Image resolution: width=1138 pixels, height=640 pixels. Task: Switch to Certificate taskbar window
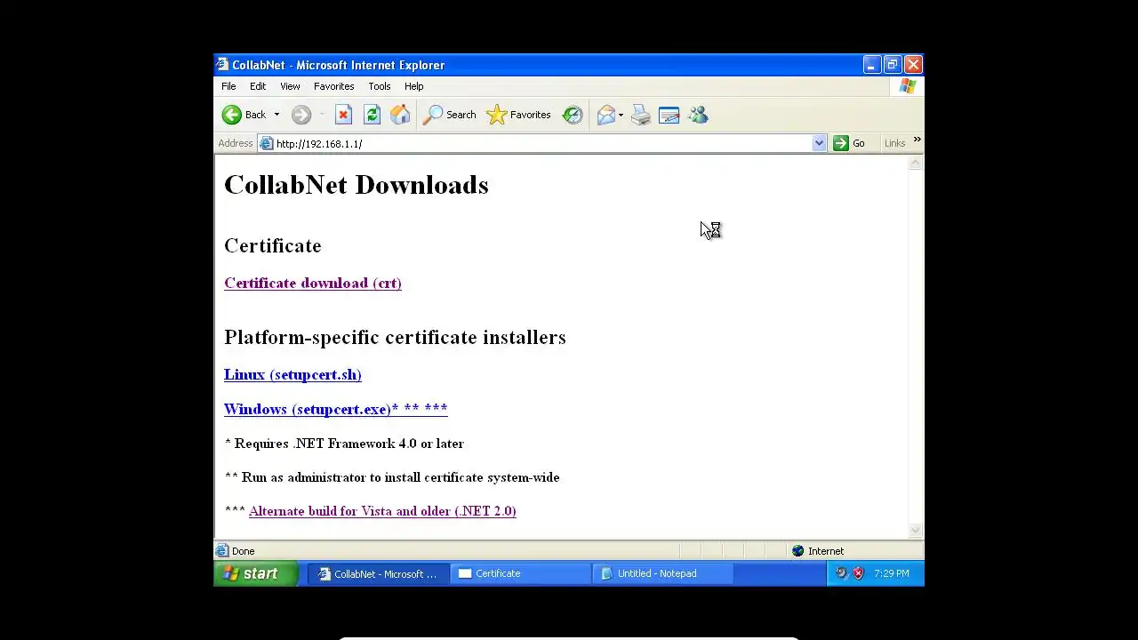pyautogui.click(x=520, y=573)
